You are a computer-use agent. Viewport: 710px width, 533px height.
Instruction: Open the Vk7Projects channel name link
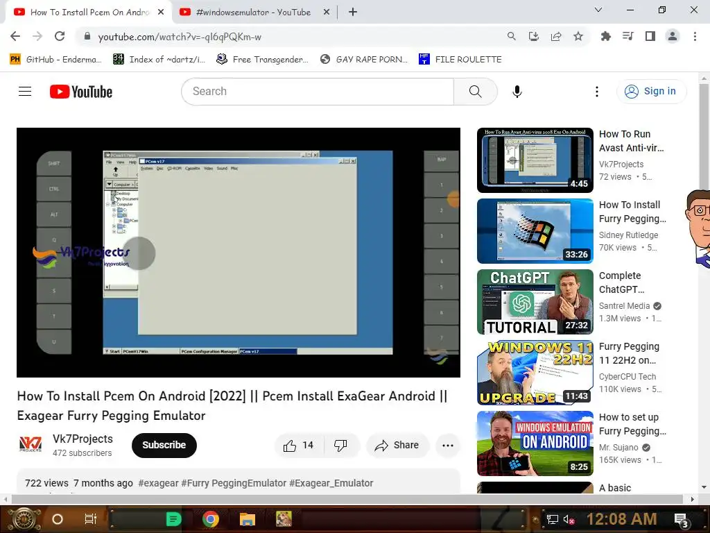[x=83, y=439]
